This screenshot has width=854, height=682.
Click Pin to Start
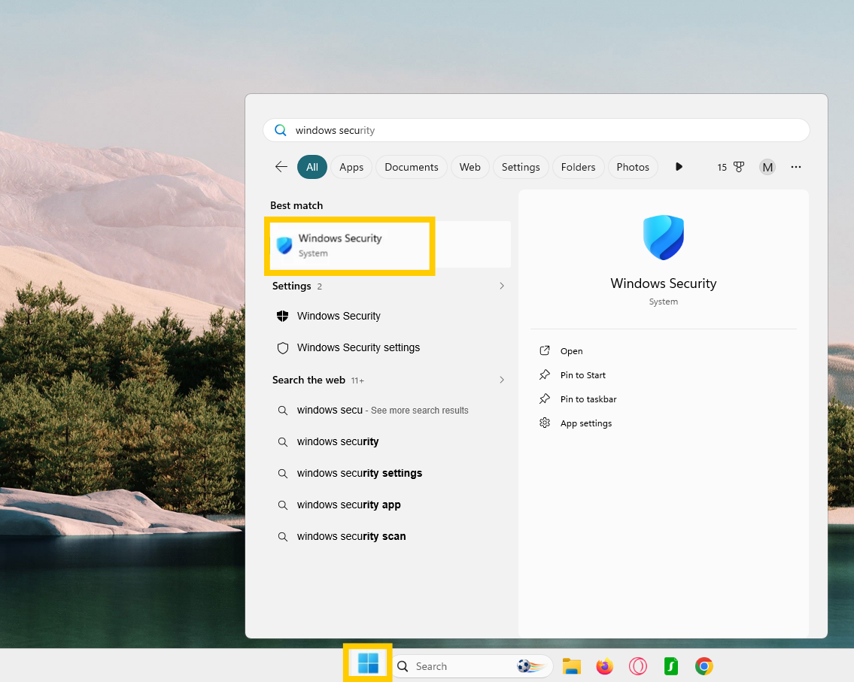coord(583,375)
